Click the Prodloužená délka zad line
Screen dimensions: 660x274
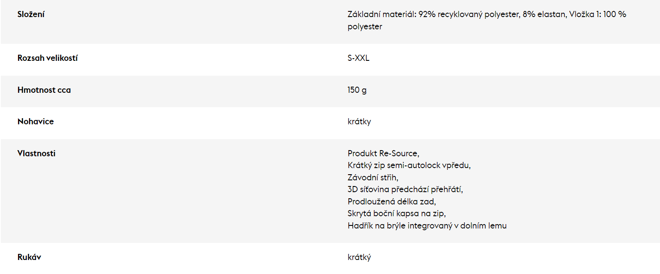[392, 202]
